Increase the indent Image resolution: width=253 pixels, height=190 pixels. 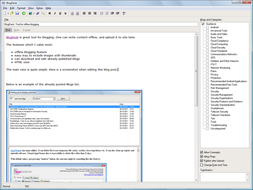118,13
